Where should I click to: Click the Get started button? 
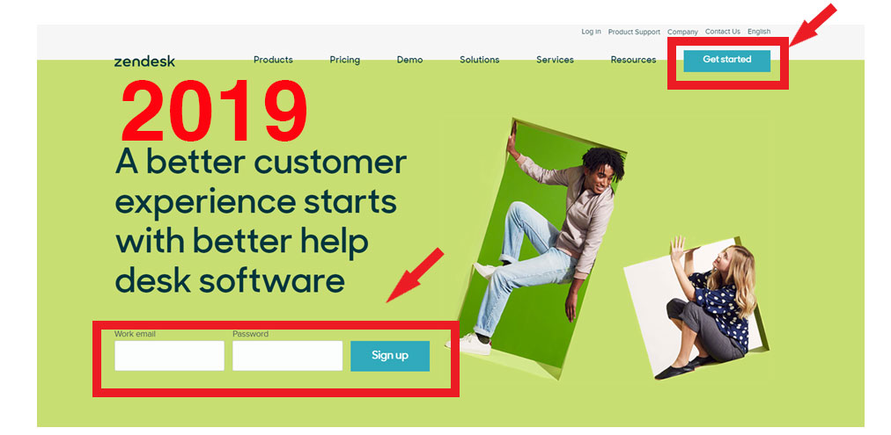[726, 61]
